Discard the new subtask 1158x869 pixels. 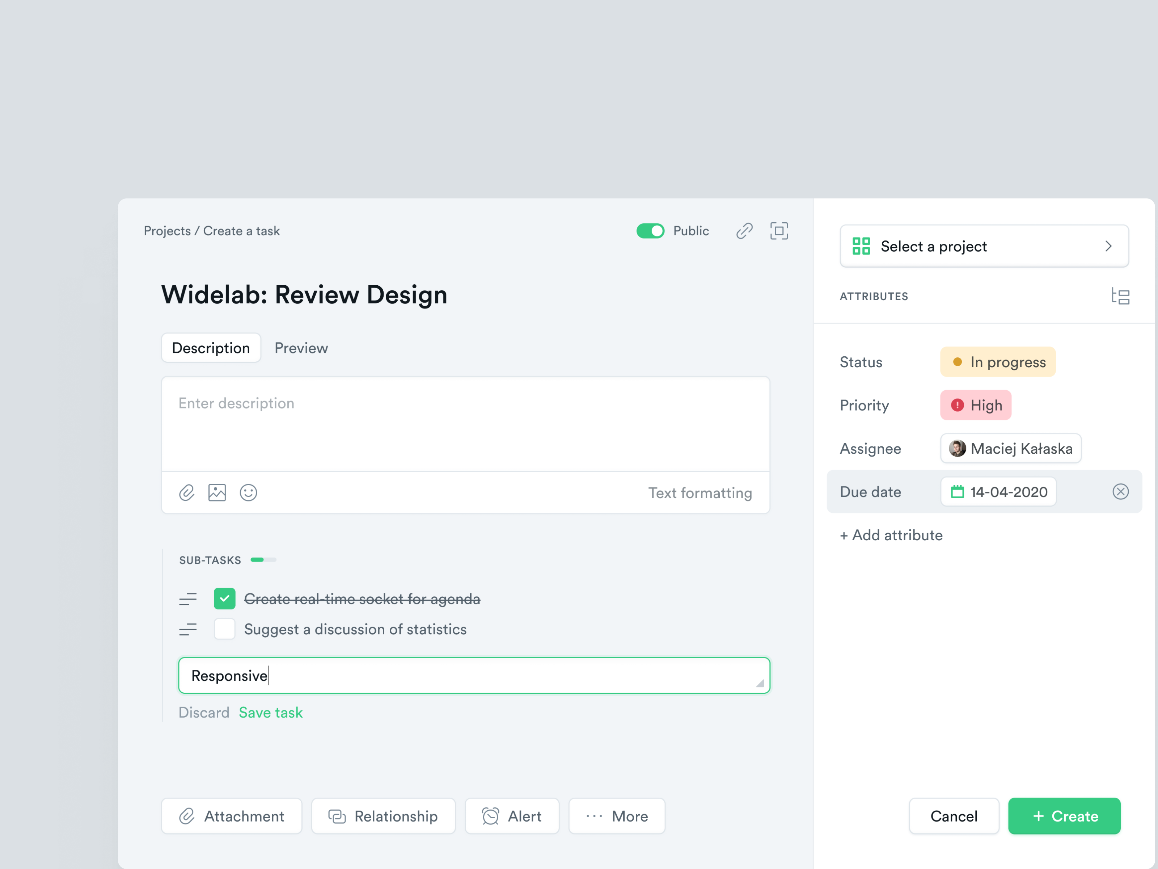(x=204, y=712)
